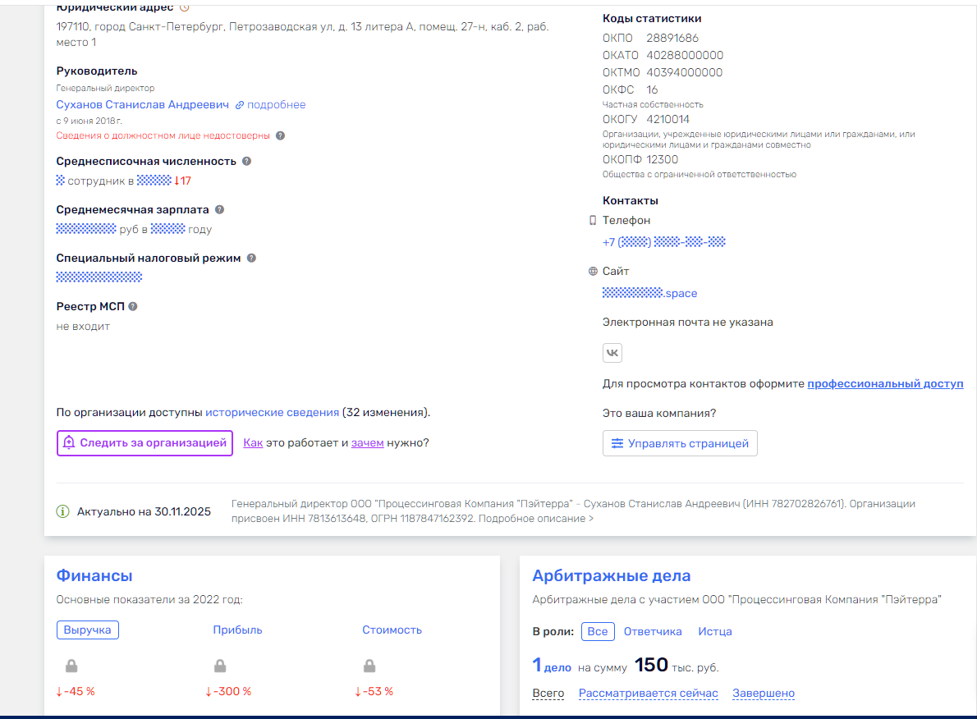Screen dimensions: 977x719
Task: Click Управлять страницей button
Action: 680,443
